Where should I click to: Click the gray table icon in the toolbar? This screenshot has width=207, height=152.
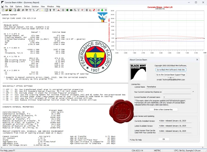point(63,10)
